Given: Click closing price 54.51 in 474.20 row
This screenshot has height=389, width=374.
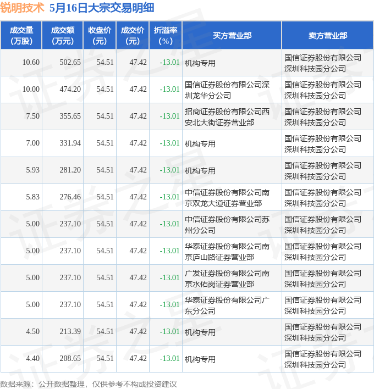Looking at the screenshot, I should [105, 89].
